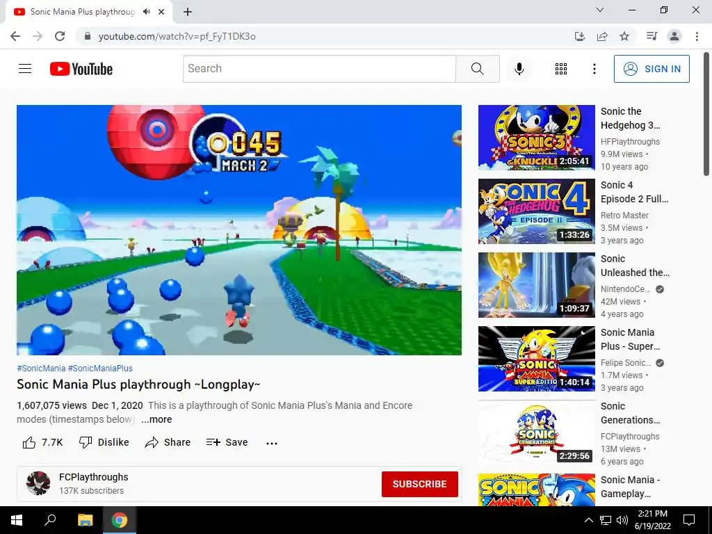Go to the YouTube home logo

pos(81,69)
